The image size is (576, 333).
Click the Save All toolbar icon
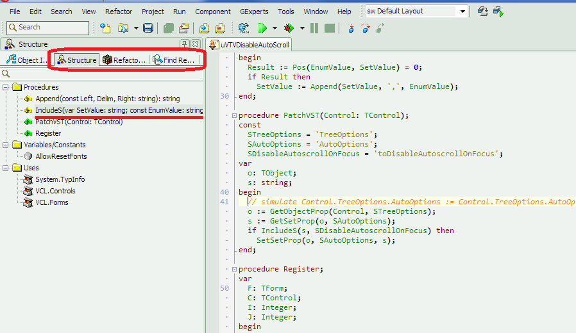(168, 28)
